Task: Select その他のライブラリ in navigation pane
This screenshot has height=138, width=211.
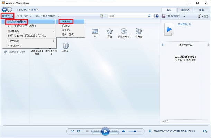Action: pyautogui.click(x=15, y=52)
